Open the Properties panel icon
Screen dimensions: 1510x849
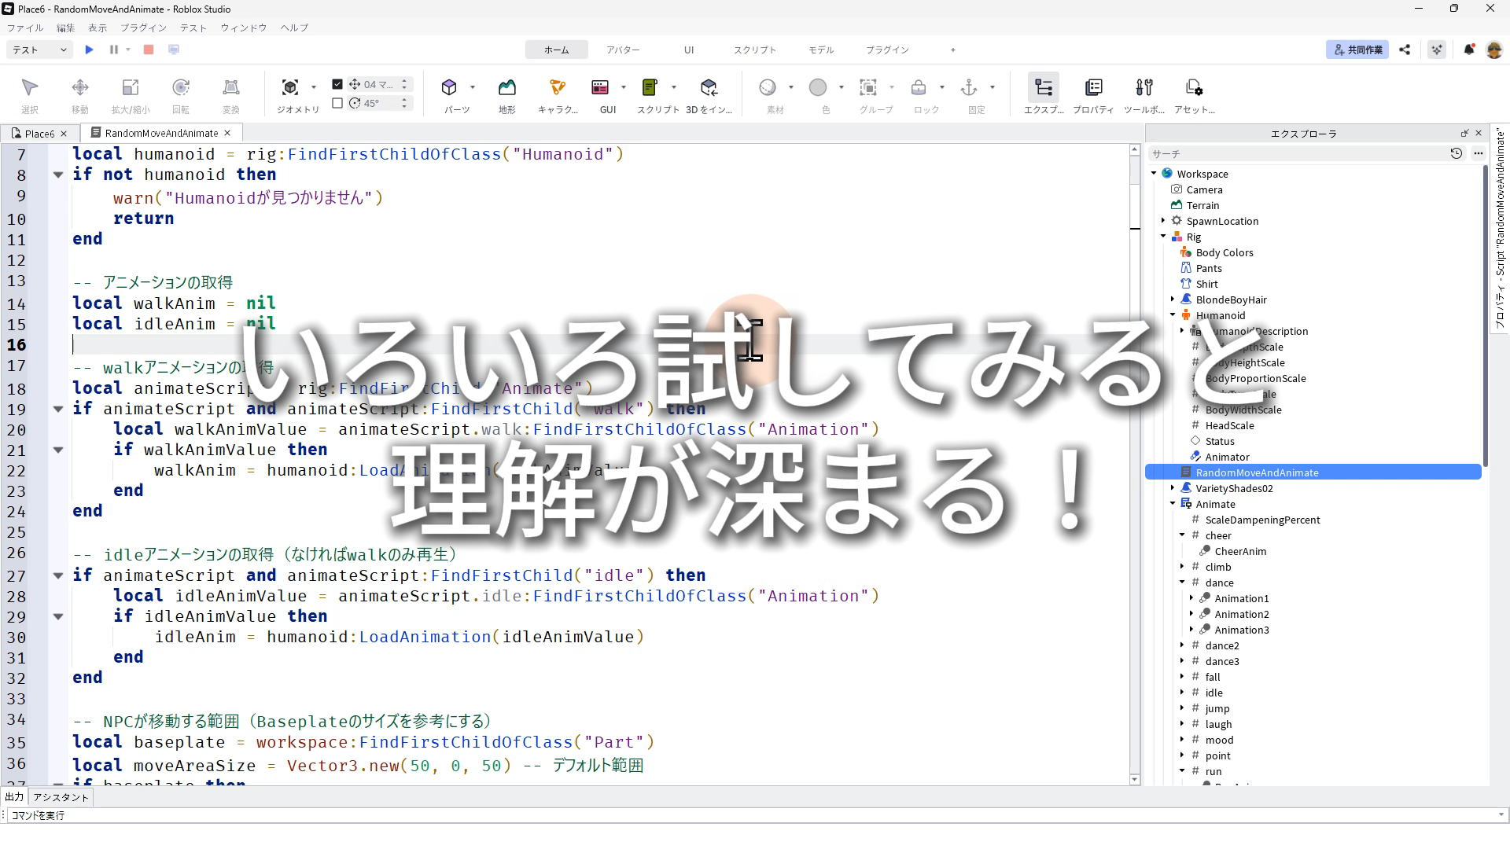[x=1093, y=88]
